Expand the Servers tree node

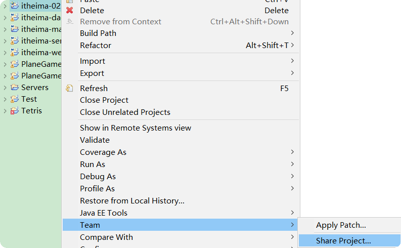coord(5,88)
